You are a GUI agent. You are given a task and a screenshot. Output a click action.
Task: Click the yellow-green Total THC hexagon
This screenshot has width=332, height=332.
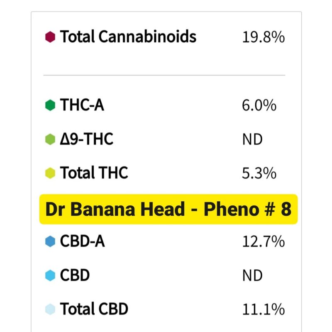pos(50,173)
